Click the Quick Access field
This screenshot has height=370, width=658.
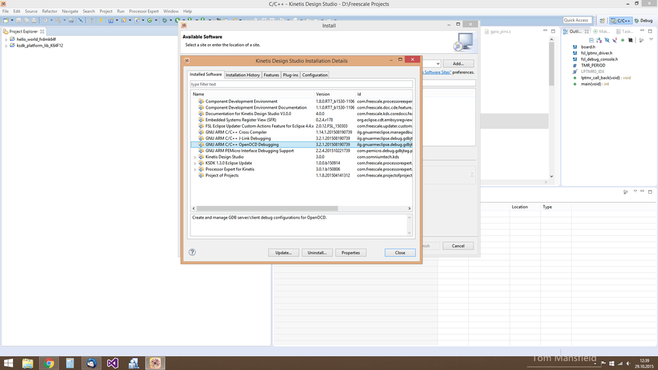[x=577, y=20]
